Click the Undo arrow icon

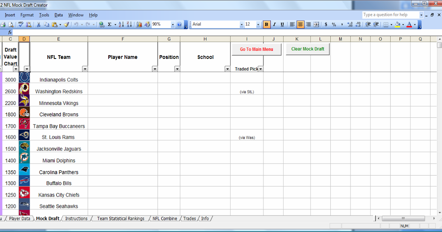(76, 24)
